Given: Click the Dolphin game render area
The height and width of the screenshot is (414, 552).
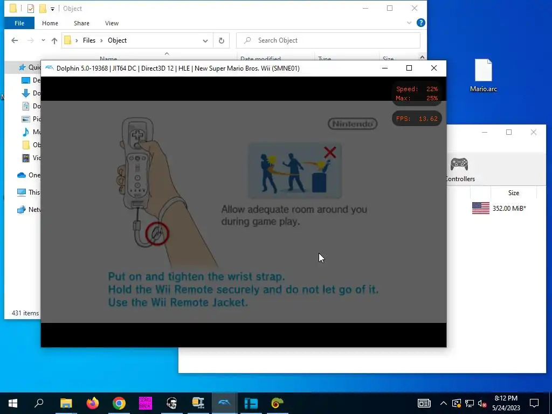Looking at the screenshot, I should point(243,211).
